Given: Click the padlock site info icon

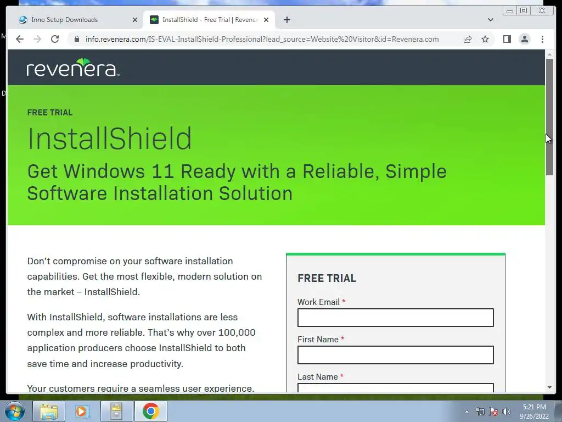Looking at the screenshot, I should 76,39.
